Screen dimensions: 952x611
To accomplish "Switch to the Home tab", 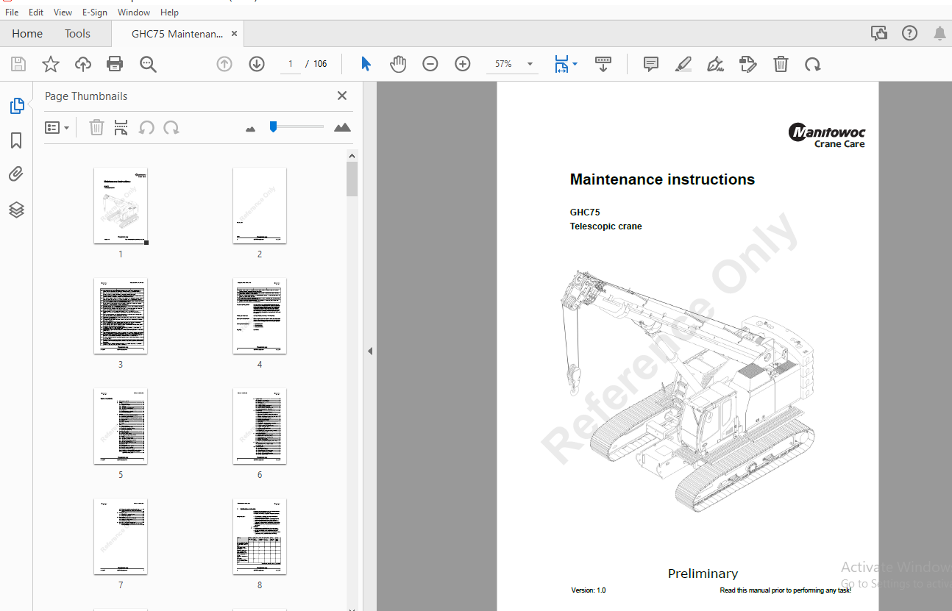I will [27, 33].
